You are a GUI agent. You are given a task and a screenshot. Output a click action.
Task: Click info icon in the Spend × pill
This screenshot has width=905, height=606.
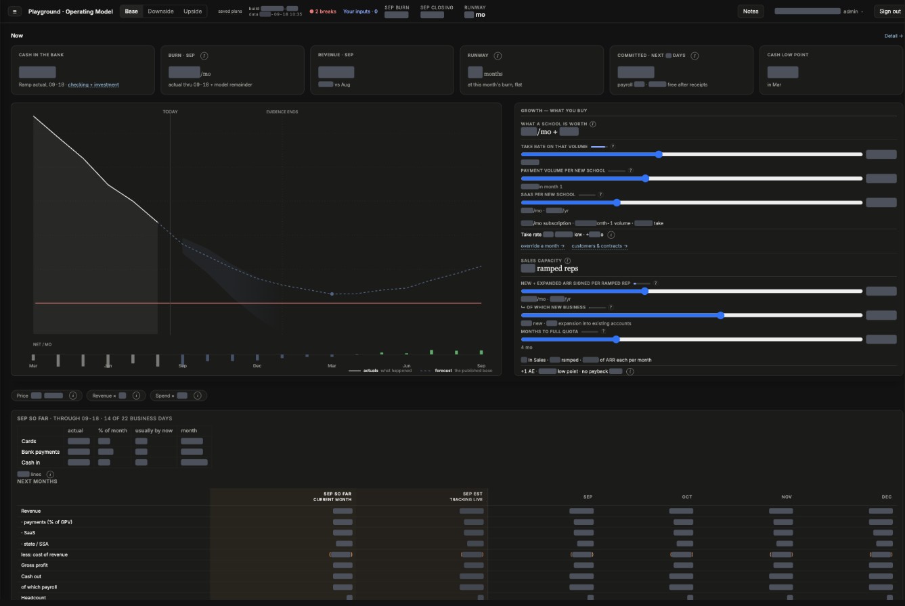click(198, 396)
